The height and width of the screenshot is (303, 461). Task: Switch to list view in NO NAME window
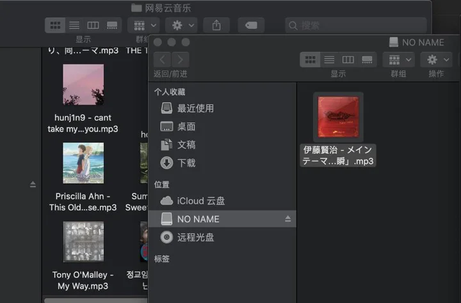coord(329,60)
